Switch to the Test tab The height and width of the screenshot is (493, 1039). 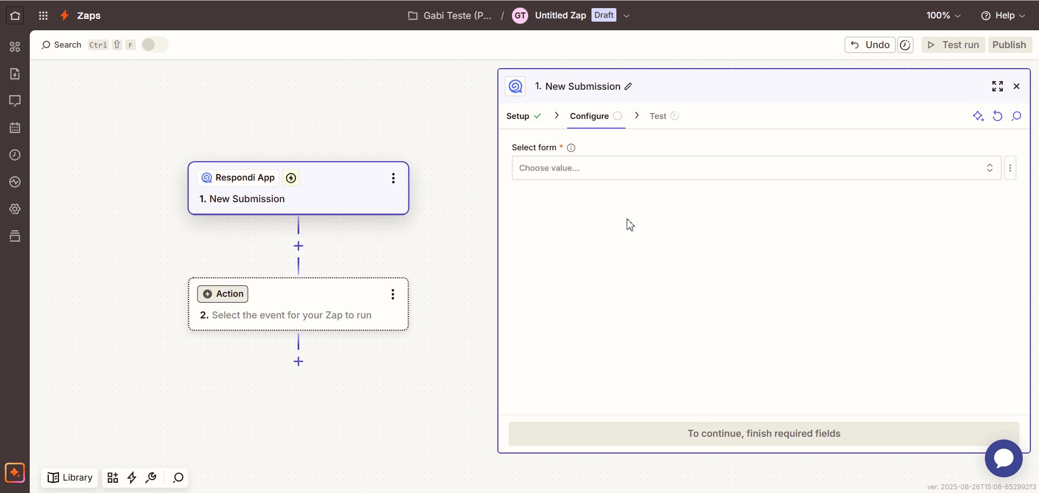(x=664, y=116)
